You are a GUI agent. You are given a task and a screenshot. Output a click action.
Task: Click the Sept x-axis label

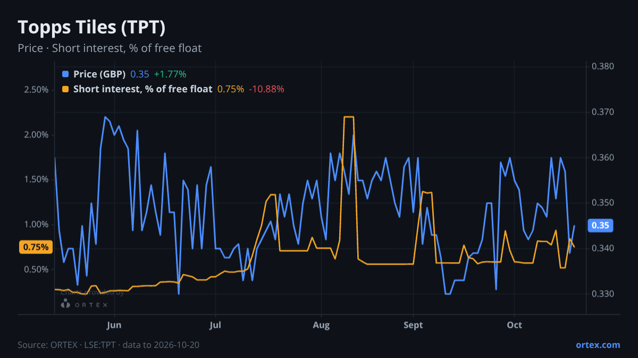coord(413,325)
